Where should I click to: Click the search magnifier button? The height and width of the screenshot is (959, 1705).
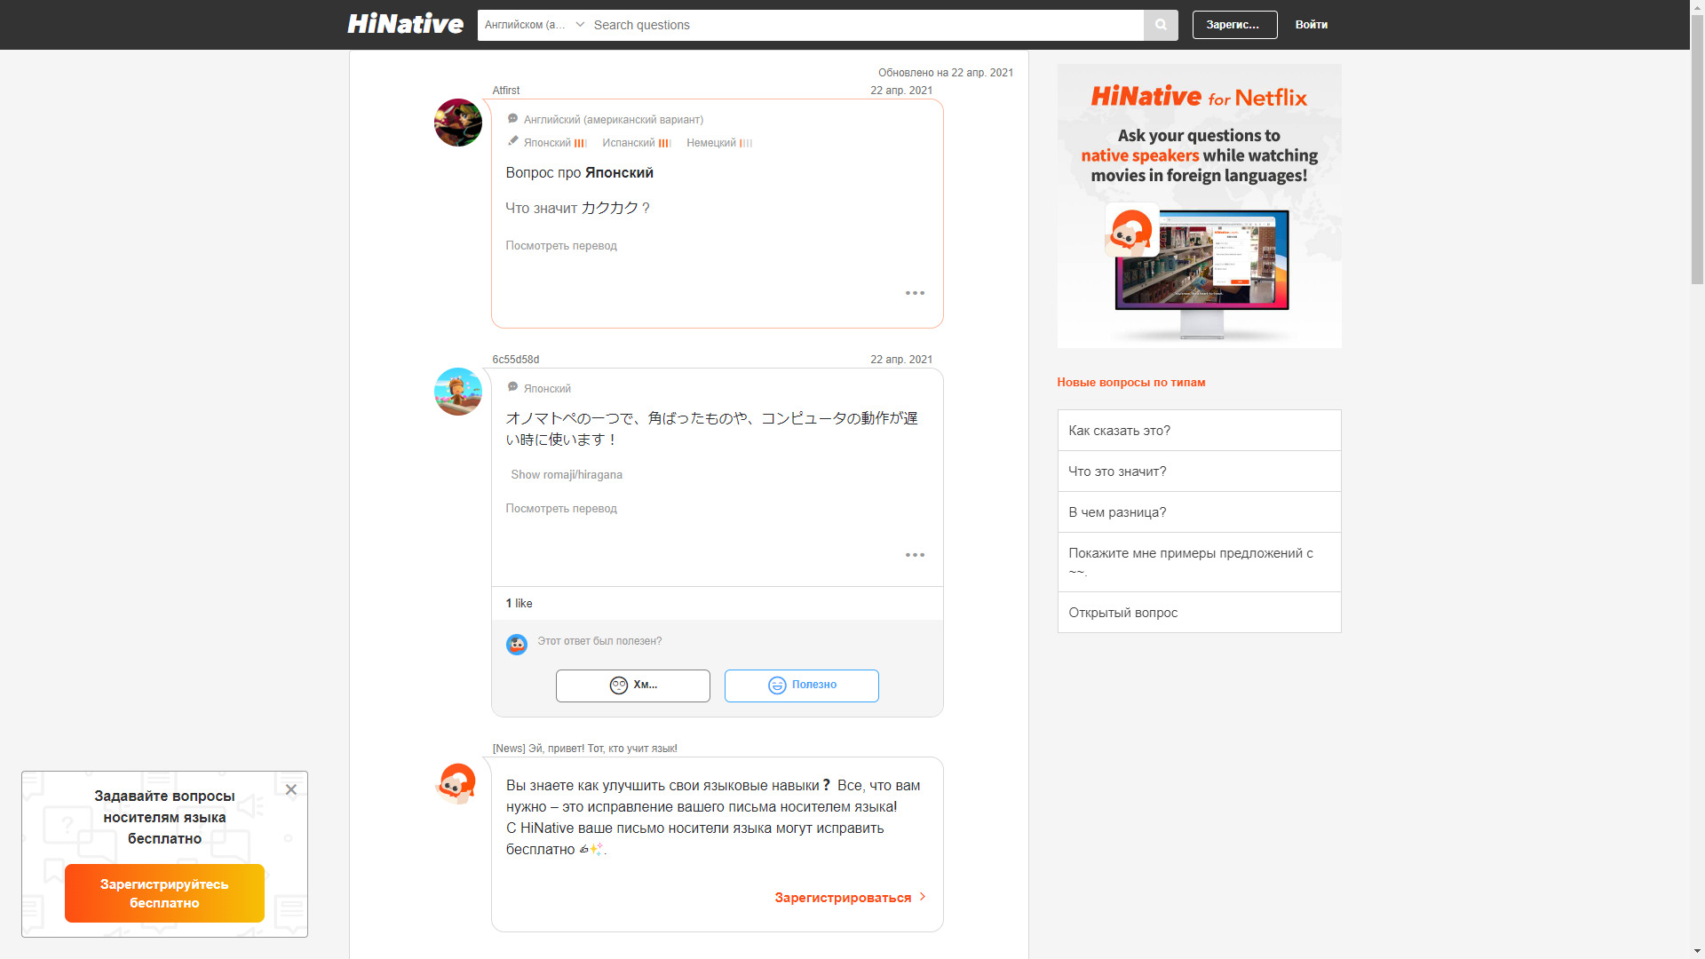point(1161,25)
